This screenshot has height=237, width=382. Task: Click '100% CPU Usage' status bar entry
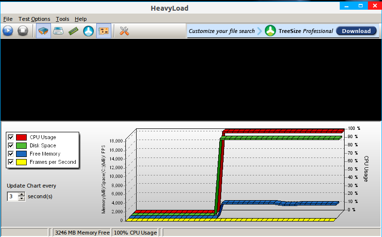(x=135, y=233)
